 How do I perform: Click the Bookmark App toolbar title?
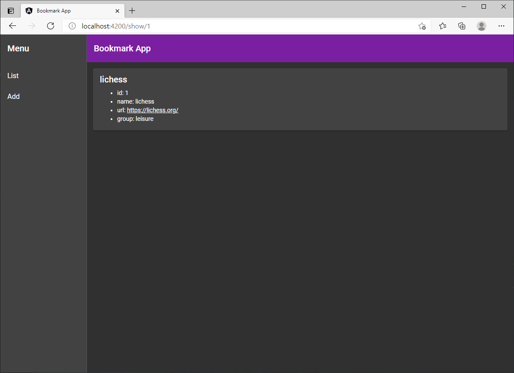pos(122,48)
